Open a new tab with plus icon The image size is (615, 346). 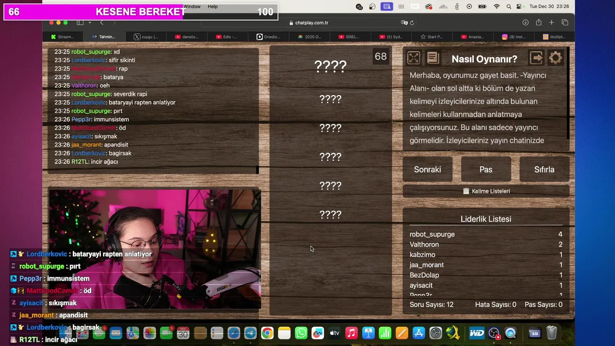coord(552,23)
